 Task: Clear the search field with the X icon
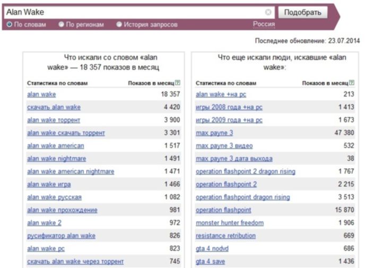point(268,12)
